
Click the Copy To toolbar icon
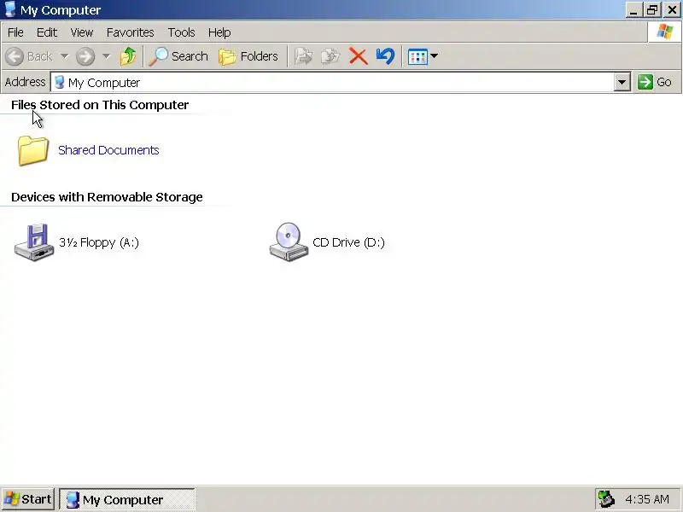330,56
